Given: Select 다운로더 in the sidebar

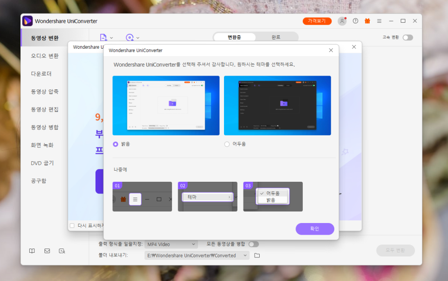Looking at the screenshot, I should click(41, 74).
